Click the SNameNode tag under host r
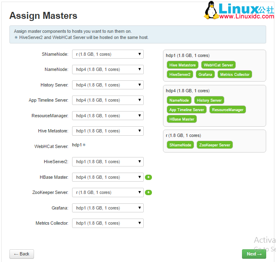 pos(180,145)
